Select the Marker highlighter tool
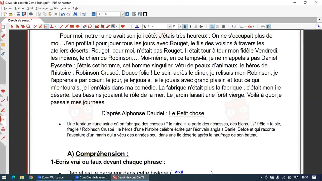The height and width of the screenshot is (181, 322). tap(41, 26)
